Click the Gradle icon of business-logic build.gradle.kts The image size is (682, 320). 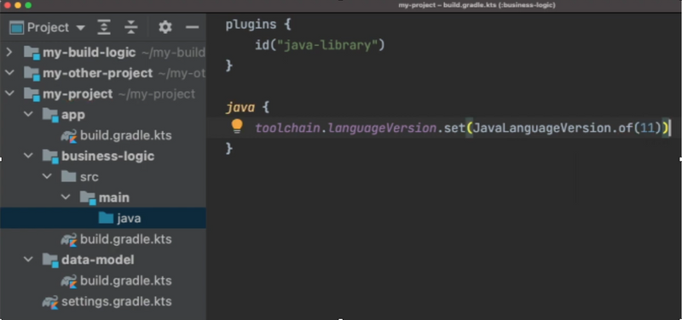(69, 240)
